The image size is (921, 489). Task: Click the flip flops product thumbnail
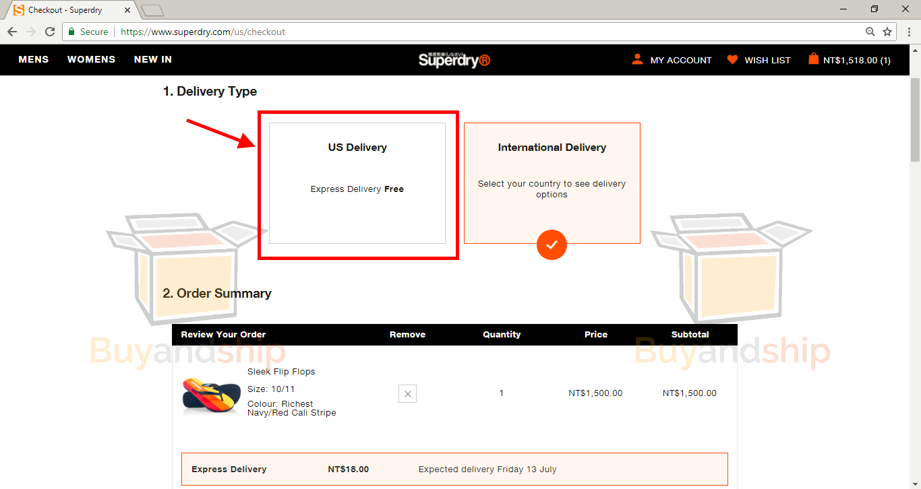[x=211, y=395]
